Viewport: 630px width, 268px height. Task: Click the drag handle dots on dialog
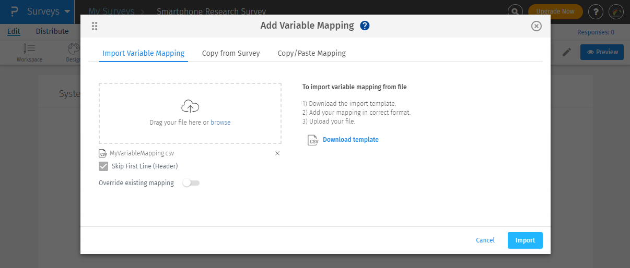[95, 26]
